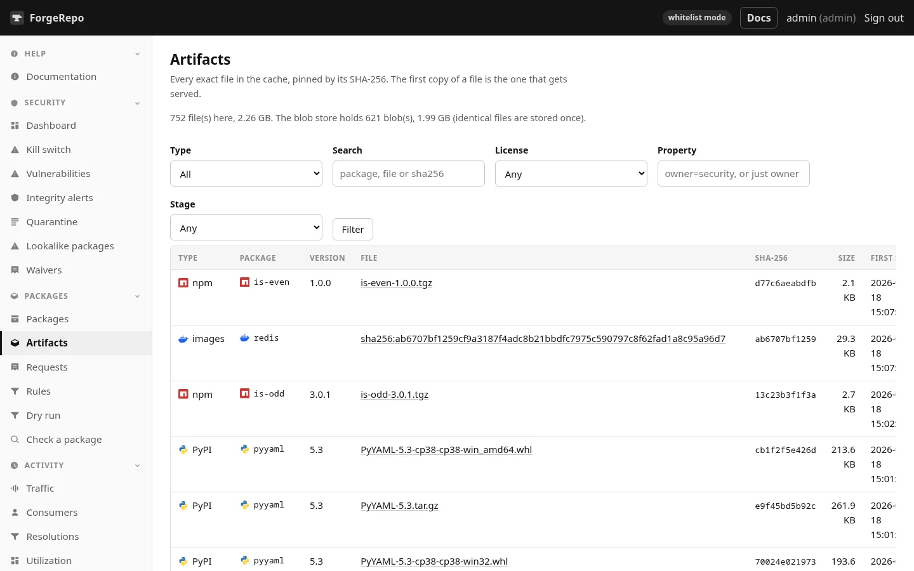Click the Python icon in PyYAML-5.3.tar.gz row type
Screen dimensions: 914x571
[183, 506]
